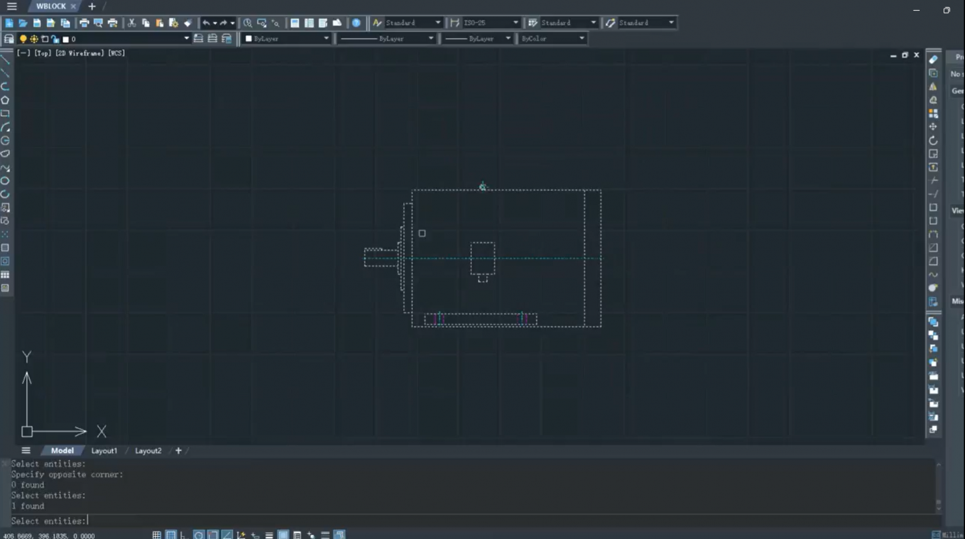Click the Open file folder icon
The height and width of the screenshot is (539, 965).
click(x=23, y=23)
